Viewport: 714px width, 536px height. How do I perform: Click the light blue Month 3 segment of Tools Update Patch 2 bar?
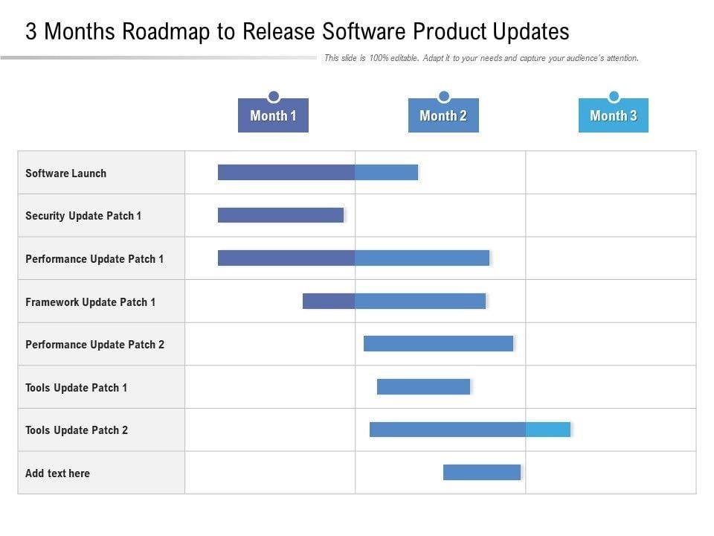pos(548,430)
